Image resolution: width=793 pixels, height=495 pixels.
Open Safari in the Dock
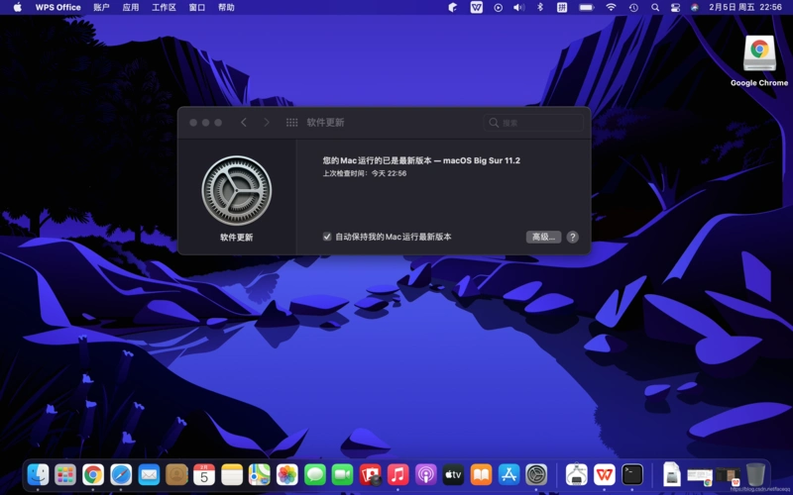121,474
